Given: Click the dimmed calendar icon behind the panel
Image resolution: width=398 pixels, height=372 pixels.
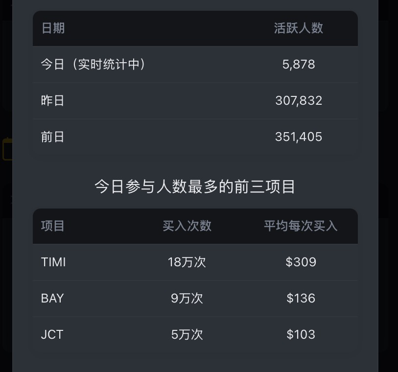Looking at the screenshot, I should point(7,149).
